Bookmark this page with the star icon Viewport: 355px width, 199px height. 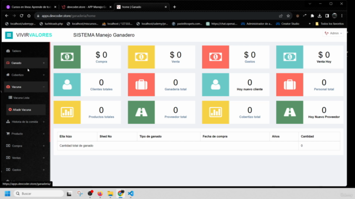[x=288, y=16]
